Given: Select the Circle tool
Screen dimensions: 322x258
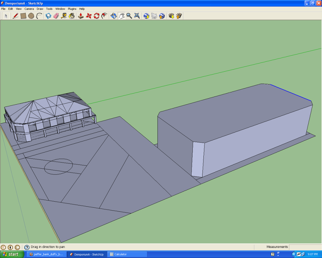Looking at the screenshot, I should (x=31, y=16).
